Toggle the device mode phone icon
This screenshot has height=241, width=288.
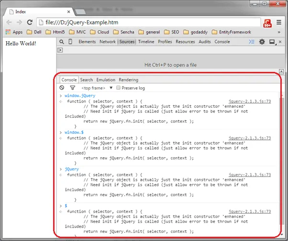coord(71,42)
